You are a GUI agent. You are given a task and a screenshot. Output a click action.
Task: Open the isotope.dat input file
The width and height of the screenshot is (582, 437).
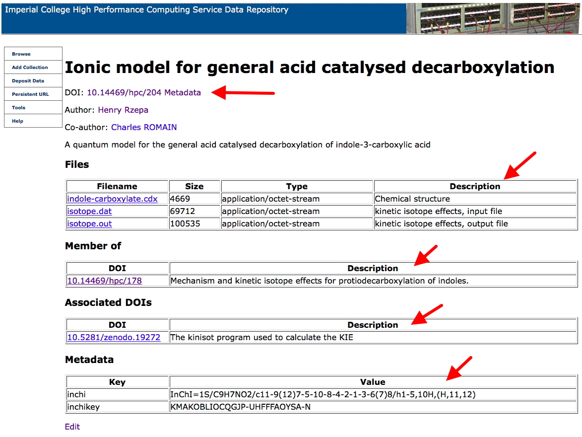89,211
